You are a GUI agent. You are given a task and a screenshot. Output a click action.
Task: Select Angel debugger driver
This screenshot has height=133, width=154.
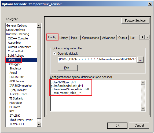tap(13, 73)
